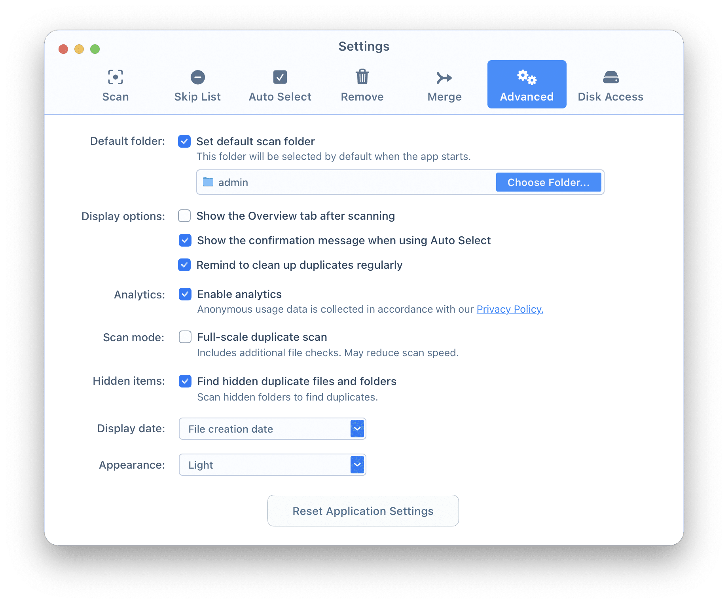The height and width of the screenshot is (604, 728).
Task: Expand the Display date dropdown
Action: 357,429
